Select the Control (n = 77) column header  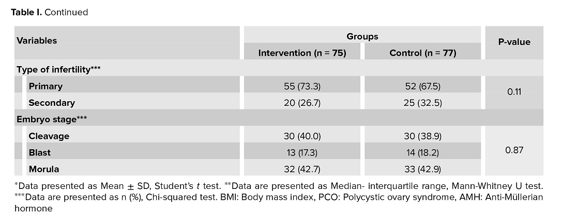tap(422, 53)
